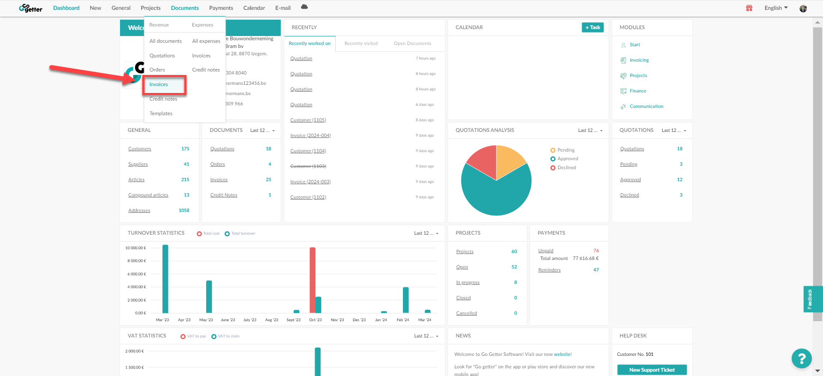Add a task to the calendar
Viewport: 823px width, 376px height.
pos(593,27)
